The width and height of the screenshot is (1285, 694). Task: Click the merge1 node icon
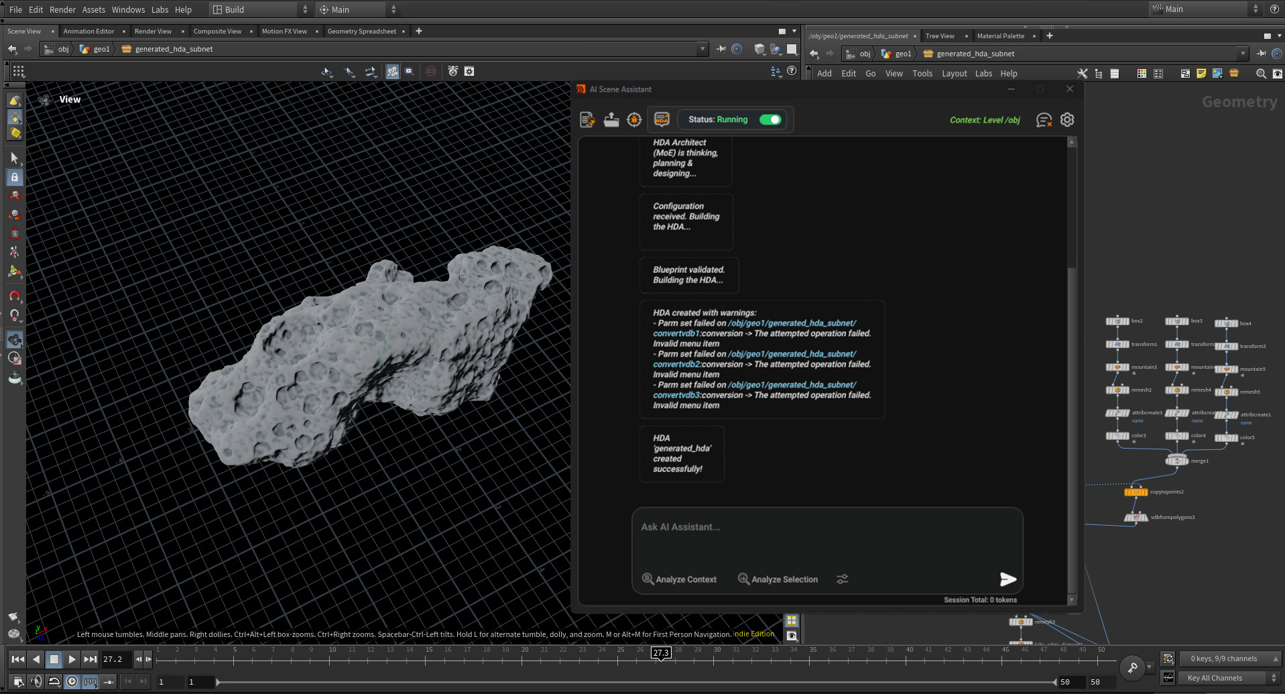[x=1177, y=461]
